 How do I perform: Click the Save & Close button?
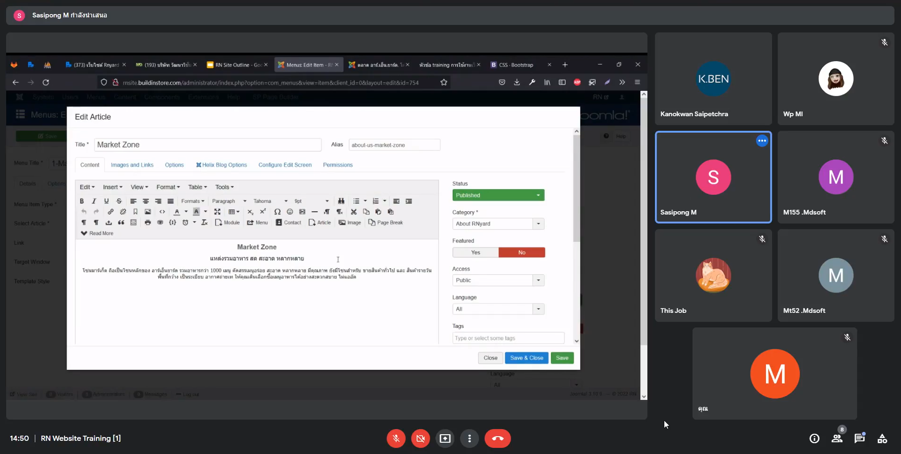[526, 358]
